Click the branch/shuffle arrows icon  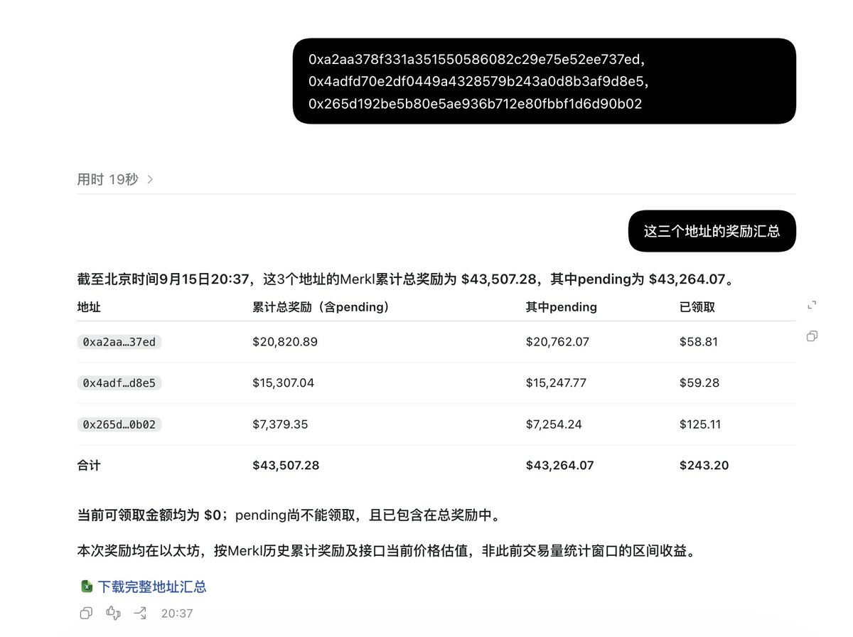click(140, 613)
